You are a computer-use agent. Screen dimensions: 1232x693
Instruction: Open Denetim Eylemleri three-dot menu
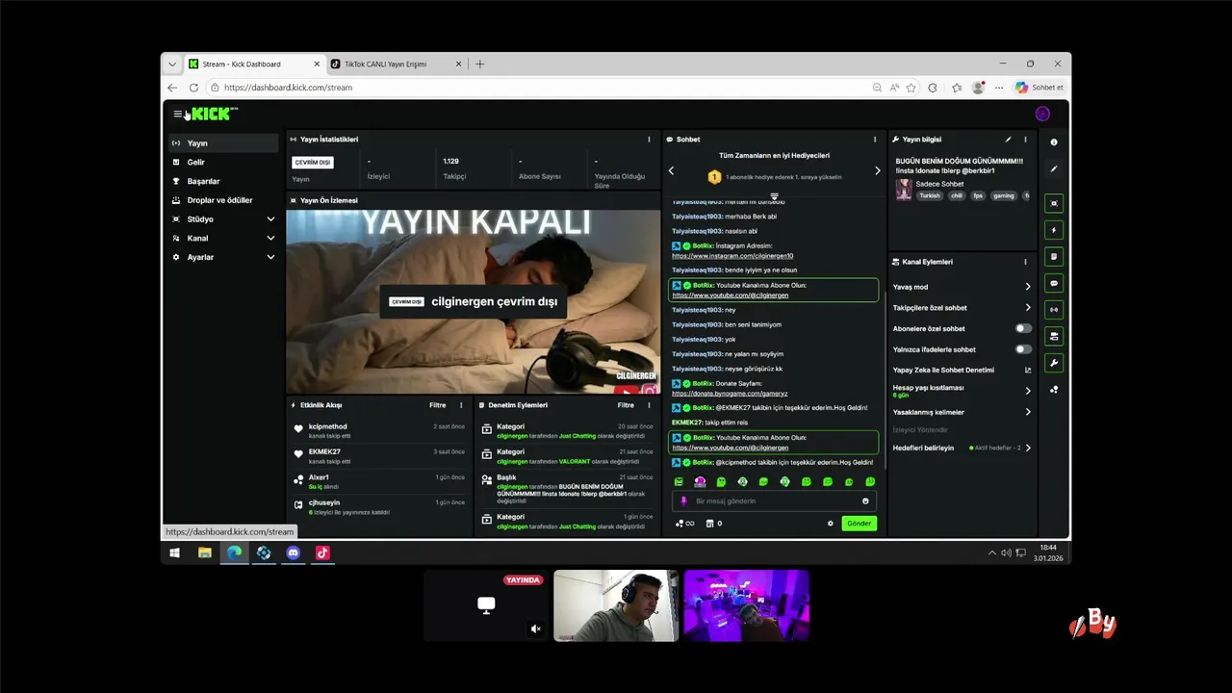pyautogui.click(x=649, y=405)
